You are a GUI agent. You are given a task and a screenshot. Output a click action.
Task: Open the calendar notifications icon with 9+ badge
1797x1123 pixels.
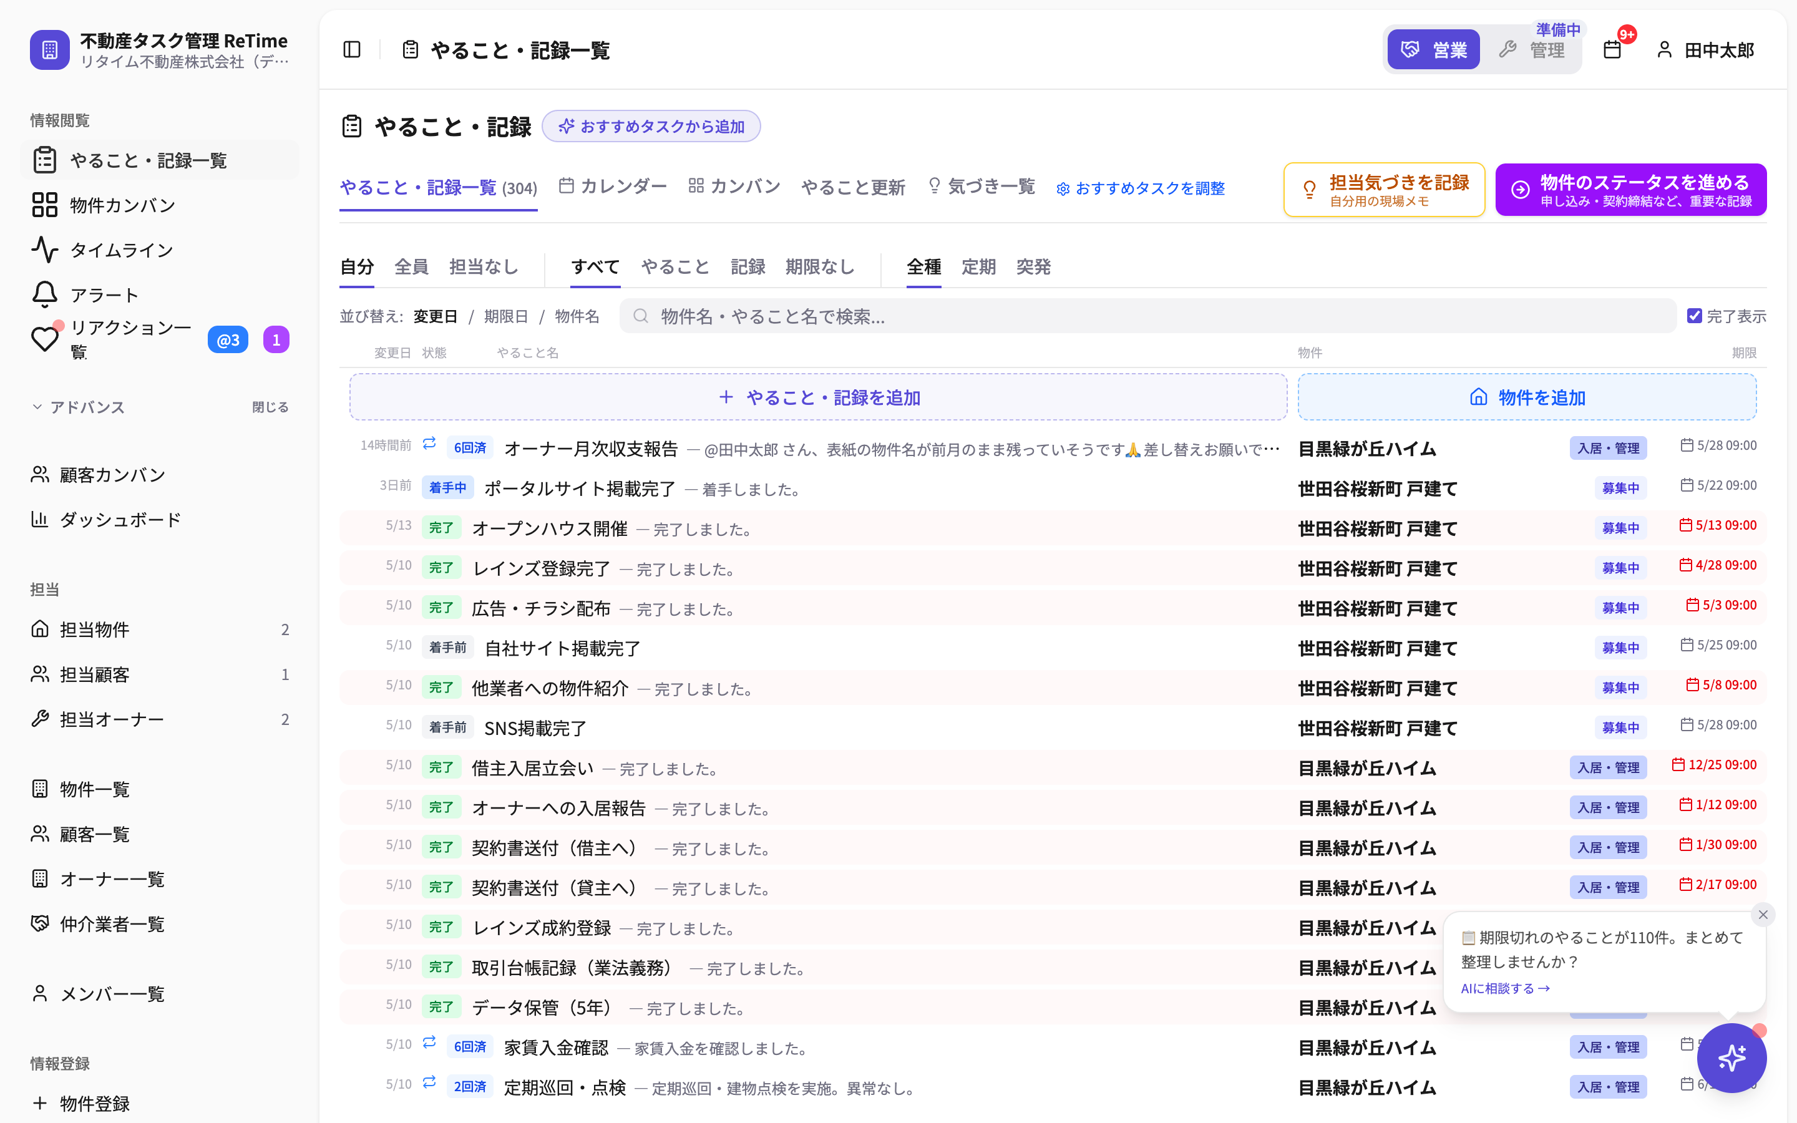coord(1613,50)
